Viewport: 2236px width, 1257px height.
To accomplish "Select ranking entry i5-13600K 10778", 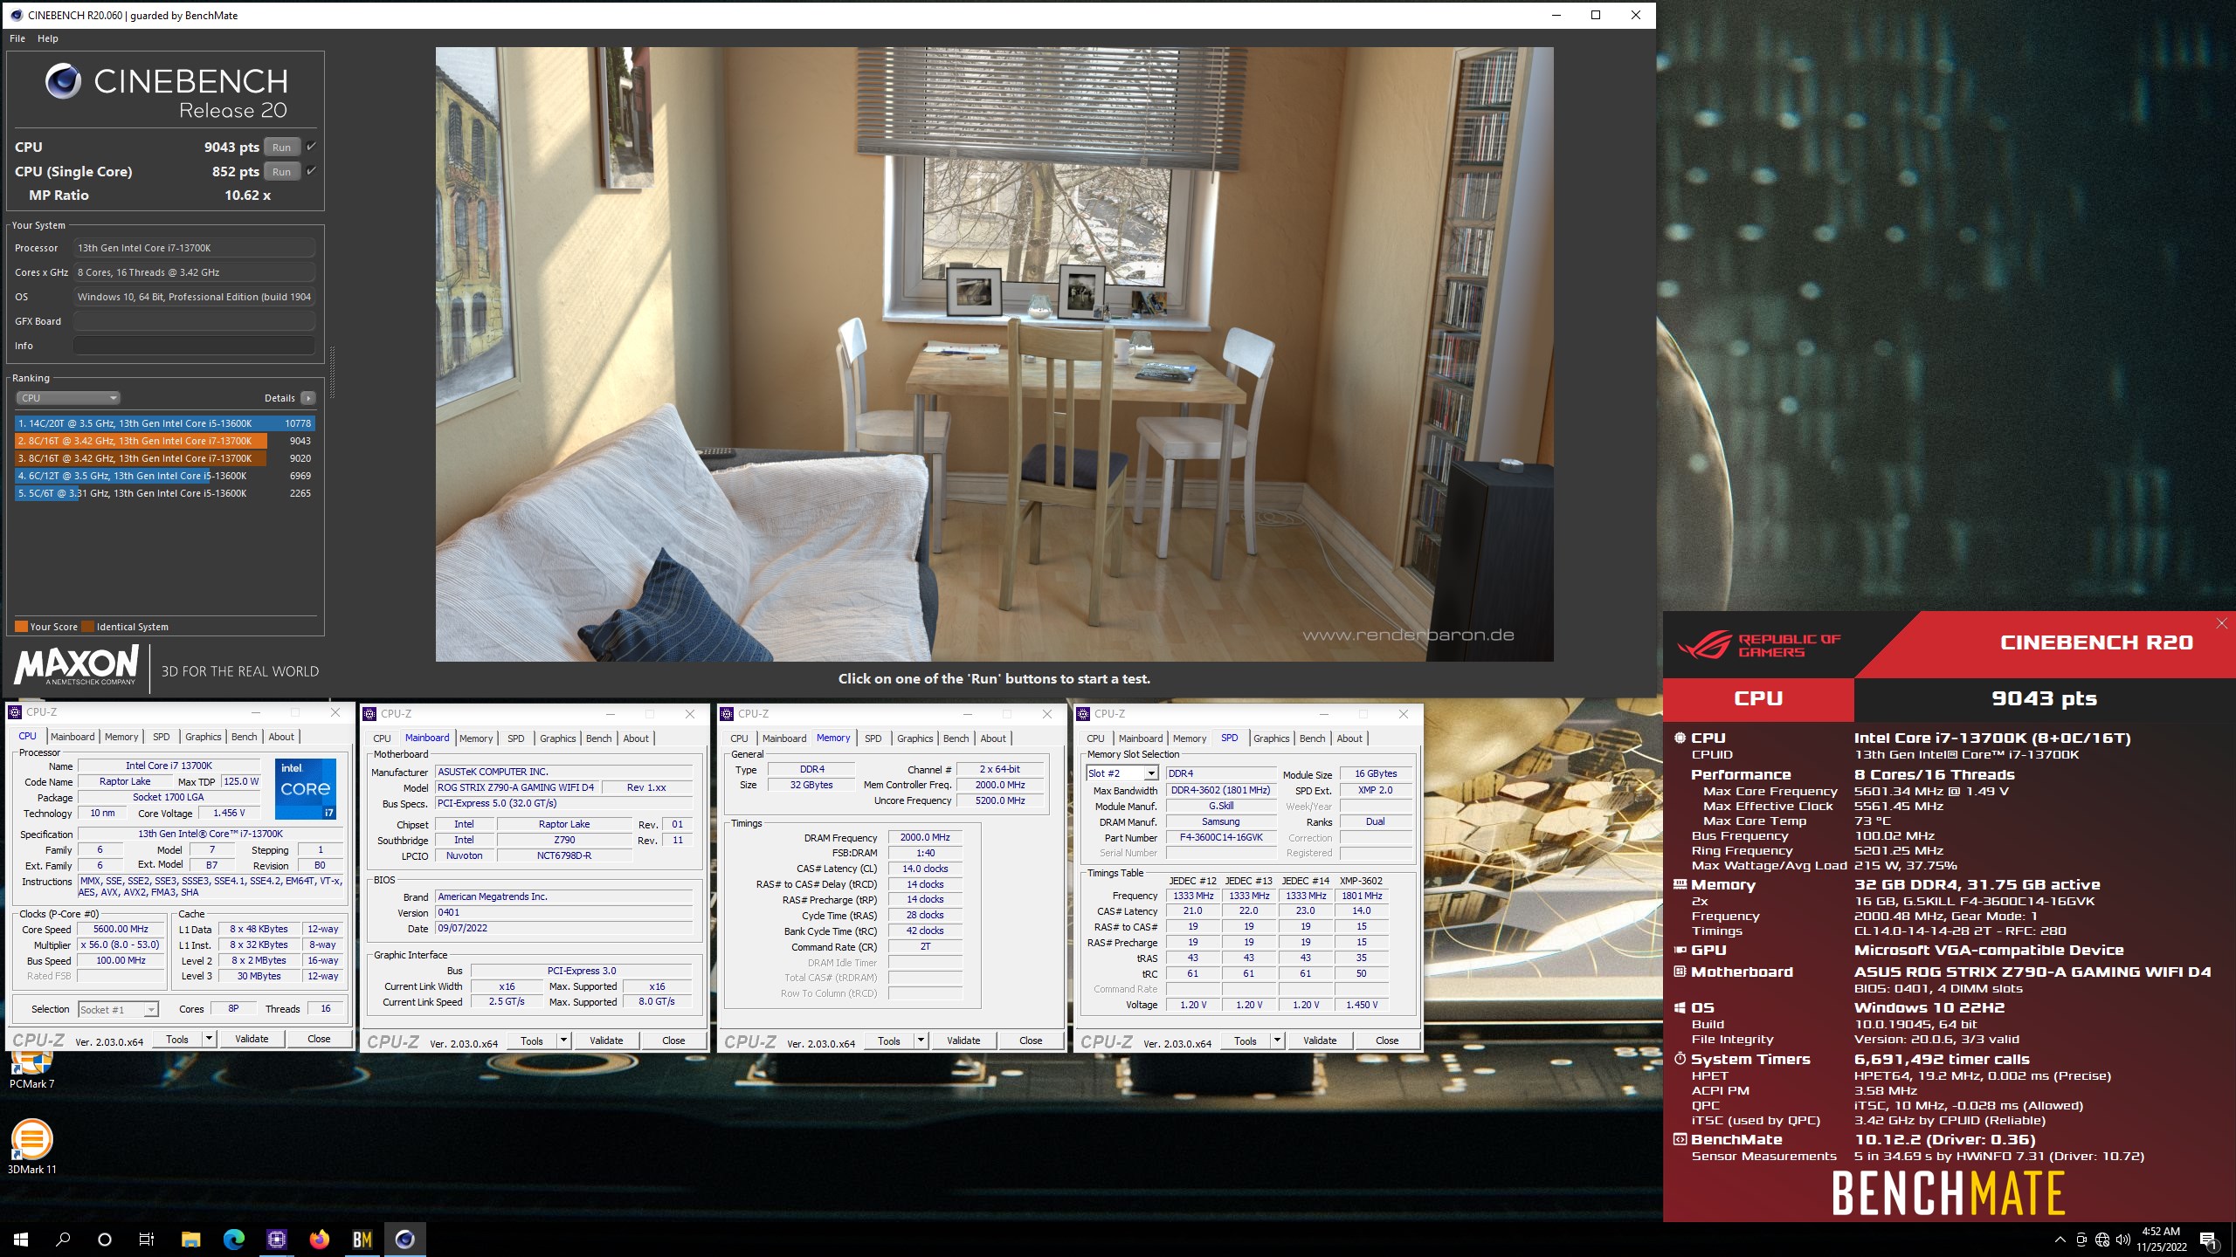I will tap(164, 423).
